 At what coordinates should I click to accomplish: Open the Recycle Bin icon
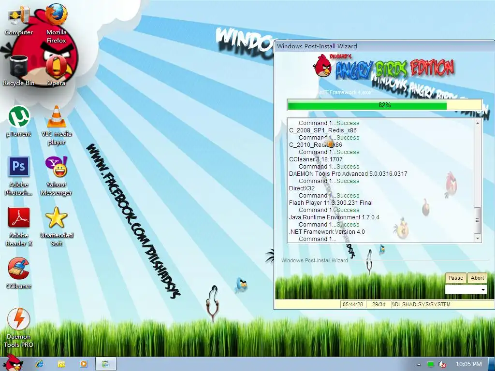point(19,71)
